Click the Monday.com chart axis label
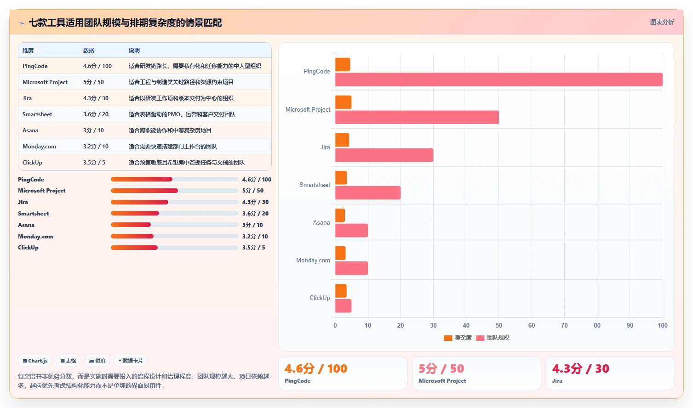693x408 pixels. point(313,261)
